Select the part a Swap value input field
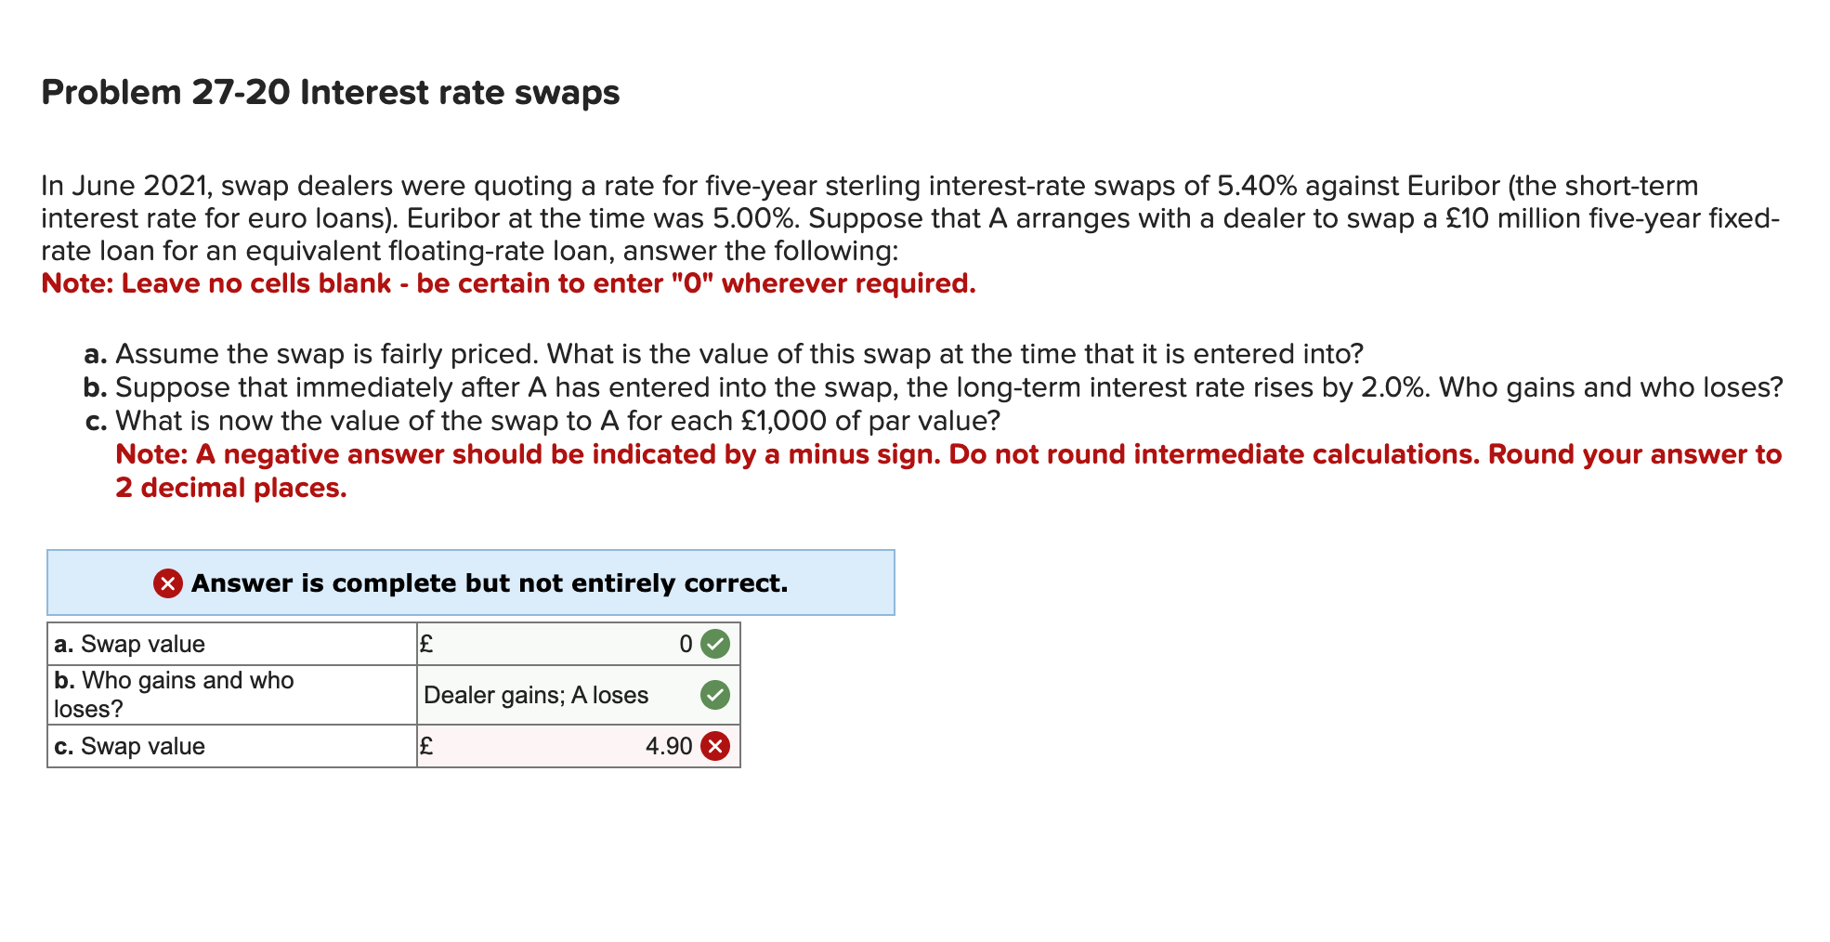Screen dimensions: 1830x942 pyautogui.click(x=576, y=643)
